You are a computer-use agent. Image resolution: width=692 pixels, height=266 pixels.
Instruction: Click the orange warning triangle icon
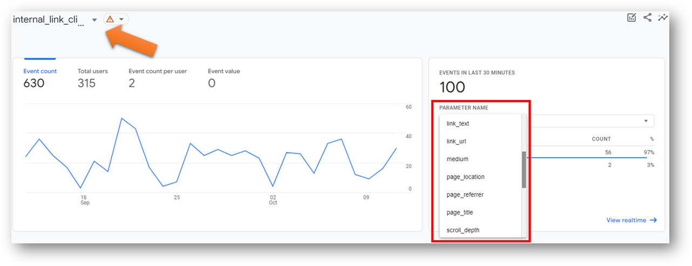point(110,19)
